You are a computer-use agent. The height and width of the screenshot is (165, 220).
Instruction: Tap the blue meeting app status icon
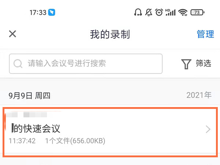(x=53, y=12)
